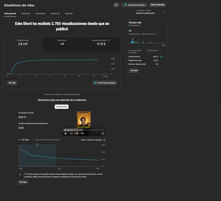Click the cloud upload icon button

tap(116, 5)
